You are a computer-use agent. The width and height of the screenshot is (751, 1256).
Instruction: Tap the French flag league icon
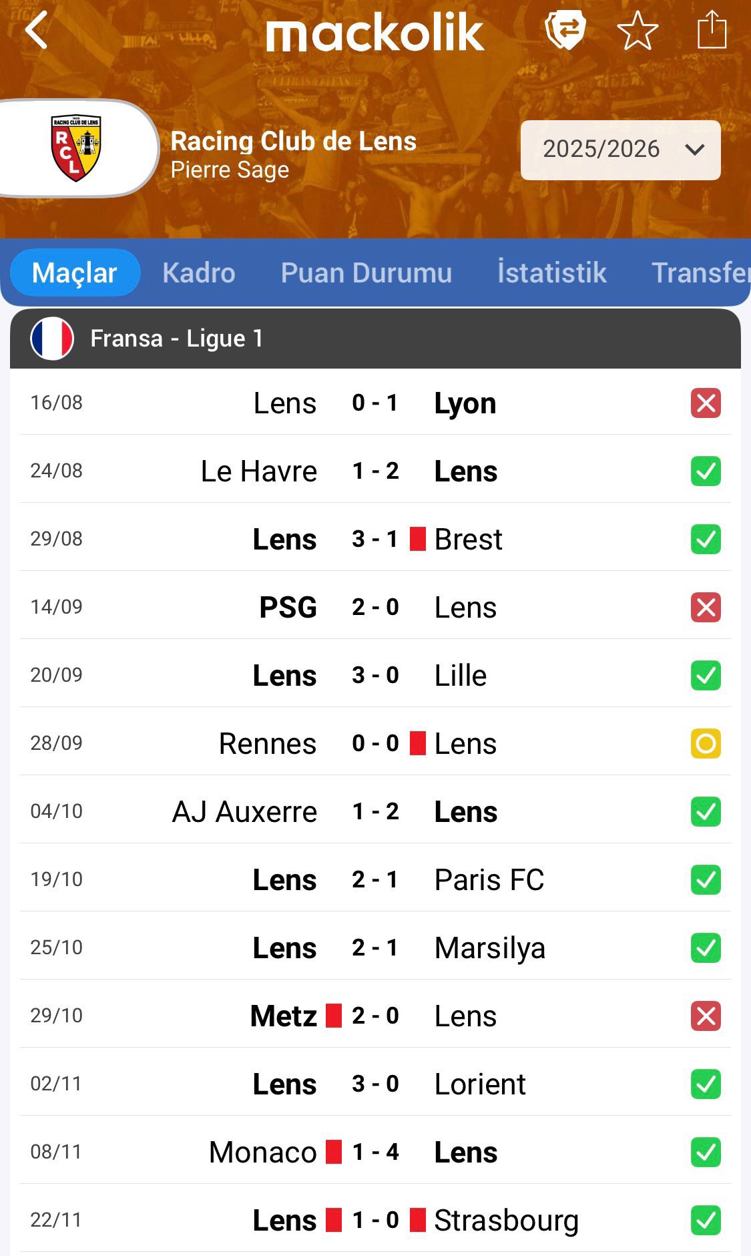click(52, 339)
